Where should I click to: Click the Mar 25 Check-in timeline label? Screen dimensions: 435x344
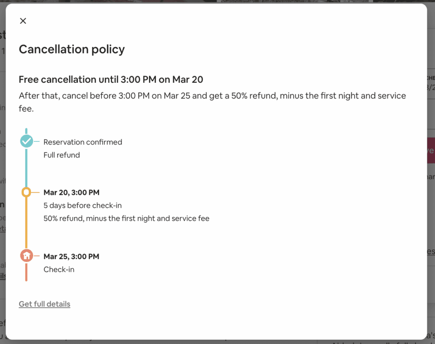(71, 256)
